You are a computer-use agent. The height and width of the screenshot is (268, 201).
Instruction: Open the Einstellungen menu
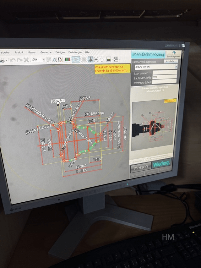click(x=75, y=52)
